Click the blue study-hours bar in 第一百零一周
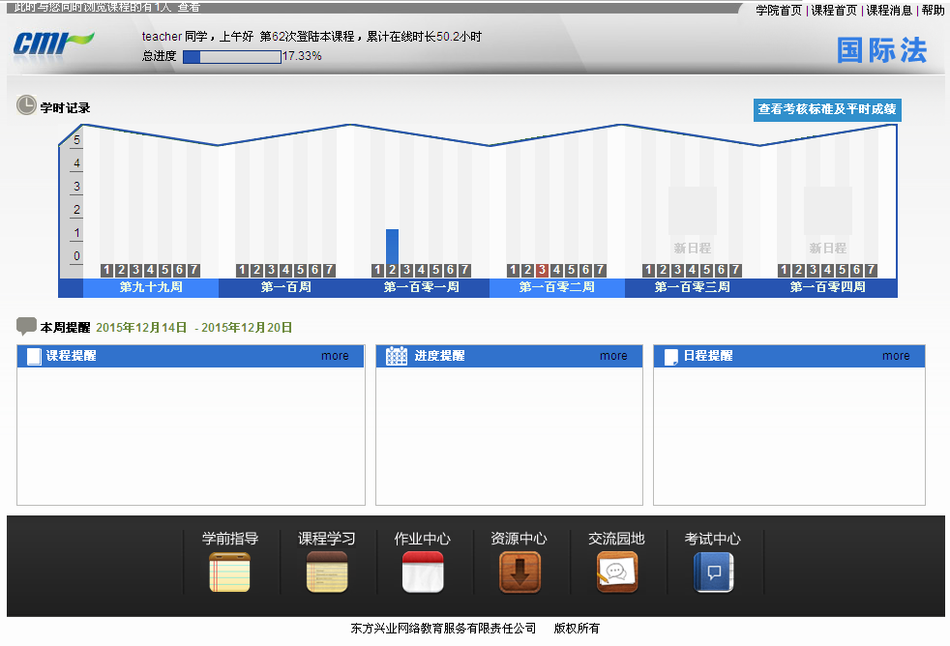The width and height of the screenshot is (950, 646). pos(392,246)
